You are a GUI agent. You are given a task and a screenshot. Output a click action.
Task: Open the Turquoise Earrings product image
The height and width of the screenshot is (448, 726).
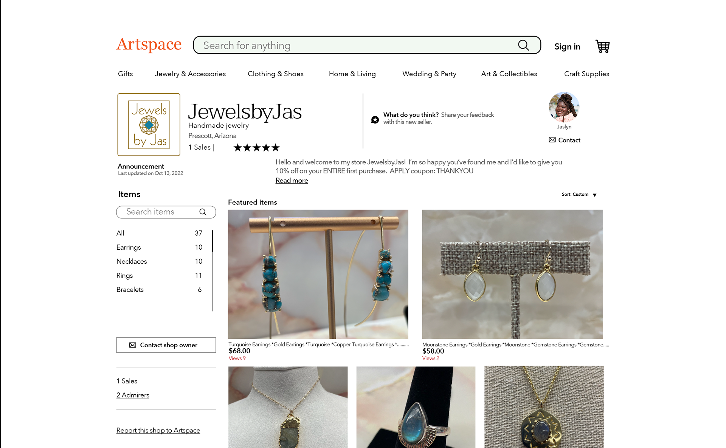318,274
